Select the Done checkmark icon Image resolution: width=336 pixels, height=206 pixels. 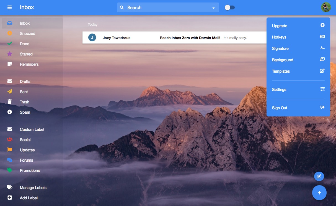pyautogui.click(x=10, y=44)
